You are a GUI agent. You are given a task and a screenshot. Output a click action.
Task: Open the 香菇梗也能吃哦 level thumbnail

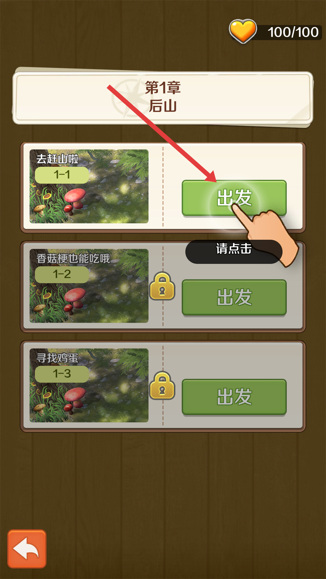click(x=89, y=286)
